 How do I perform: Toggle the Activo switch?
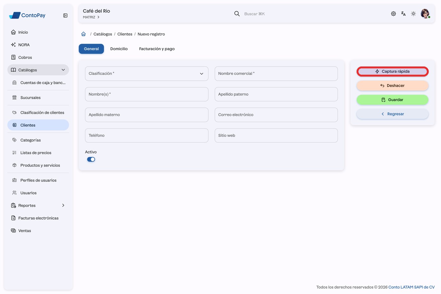point(91,159)
